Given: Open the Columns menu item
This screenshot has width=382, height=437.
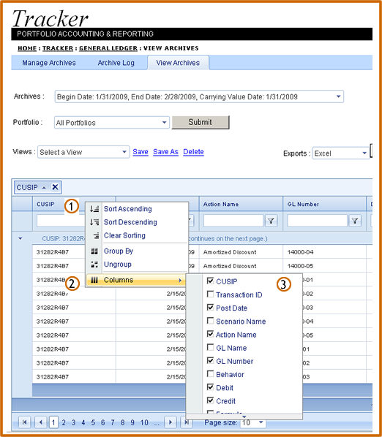Looking at the screenshot, I should [135, 280].
